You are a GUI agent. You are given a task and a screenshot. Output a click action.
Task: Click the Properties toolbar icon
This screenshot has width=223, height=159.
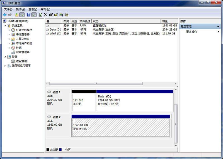51,15
